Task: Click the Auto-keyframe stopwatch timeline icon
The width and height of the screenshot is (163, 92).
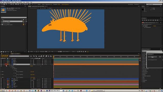Action: pyautogui.click(x=48, y=56)
